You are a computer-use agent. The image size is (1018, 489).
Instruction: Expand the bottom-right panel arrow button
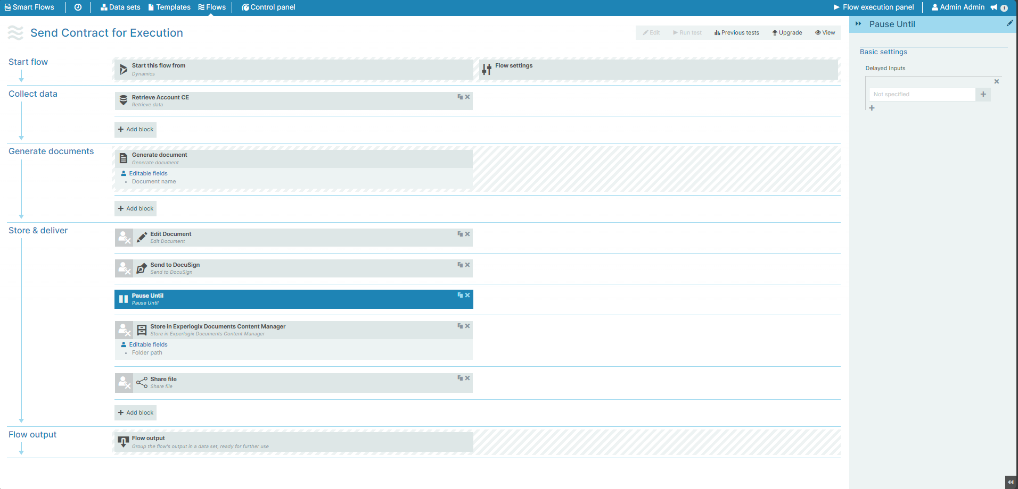coord(1011,482)
